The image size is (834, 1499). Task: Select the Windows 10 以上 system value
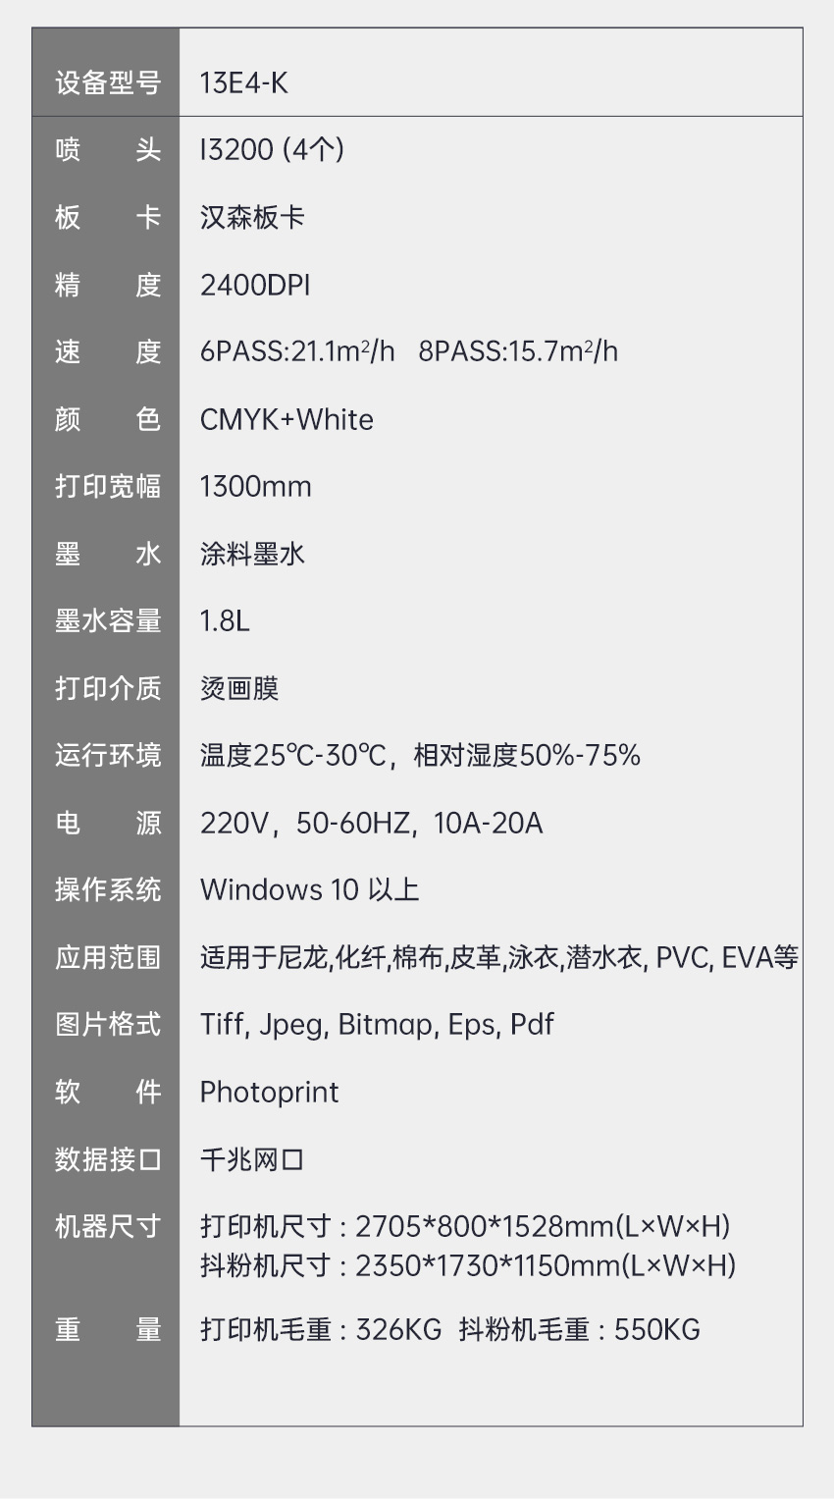309,890
